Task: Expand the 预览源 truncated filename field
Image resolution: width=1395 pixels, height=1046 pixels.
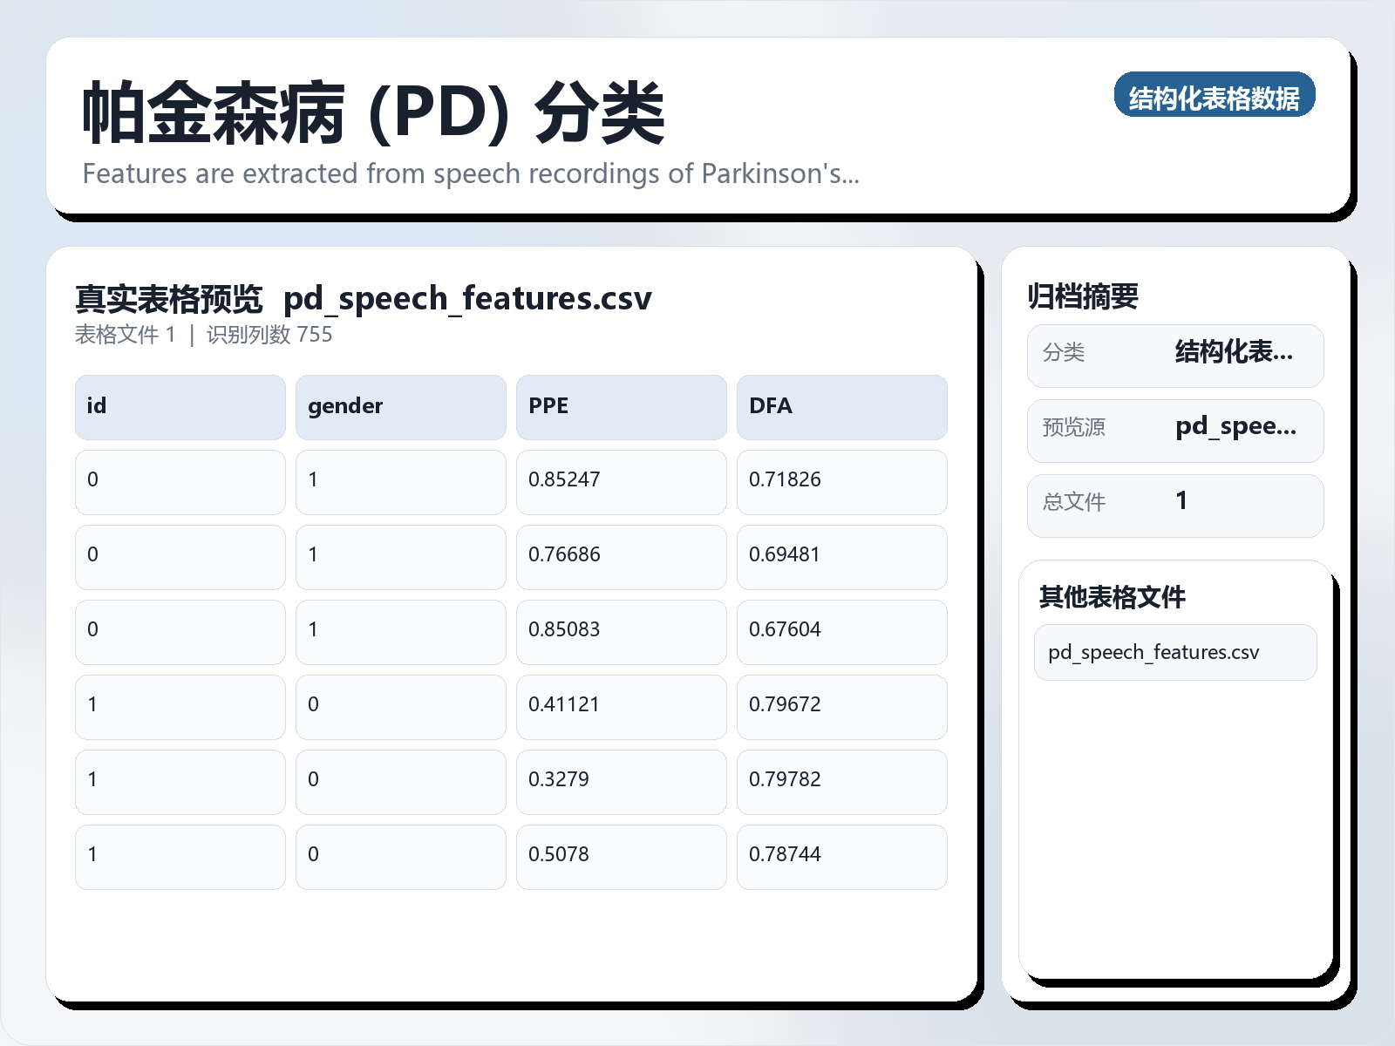Action: click(1174, 430)
